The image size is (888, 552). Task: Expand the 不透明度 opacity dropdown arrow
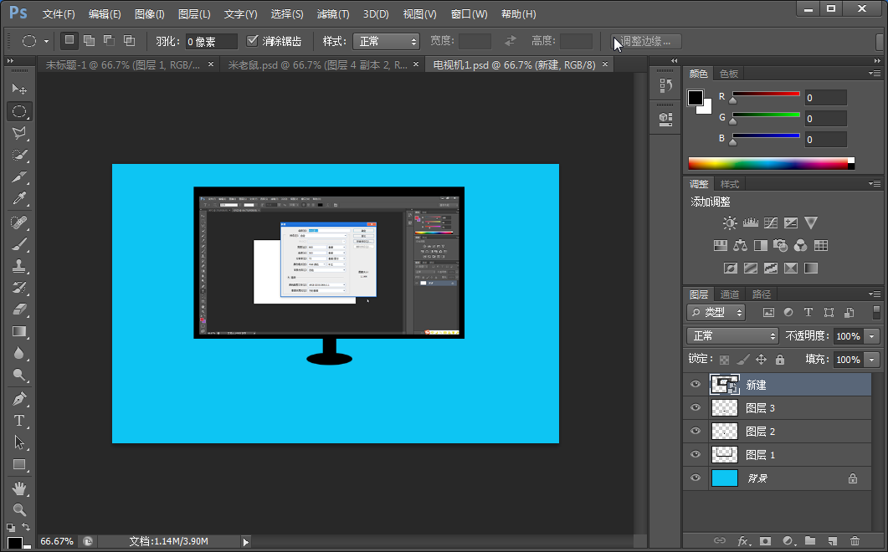[x=873, y=335]
